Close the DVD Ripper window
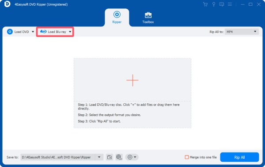The width and height of the screenshot is (265, 167). coord(259,4)
